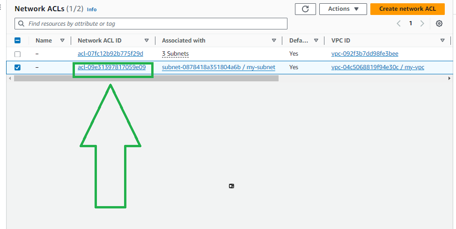Sort by Name column arrow
The width and height of the screenshot is (456, 229).
click(x=62, y=41)
